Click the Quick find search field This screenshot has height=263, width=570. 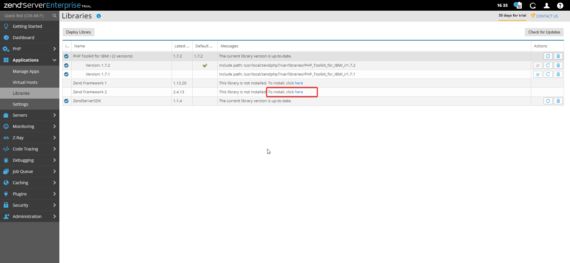(27, 16)
